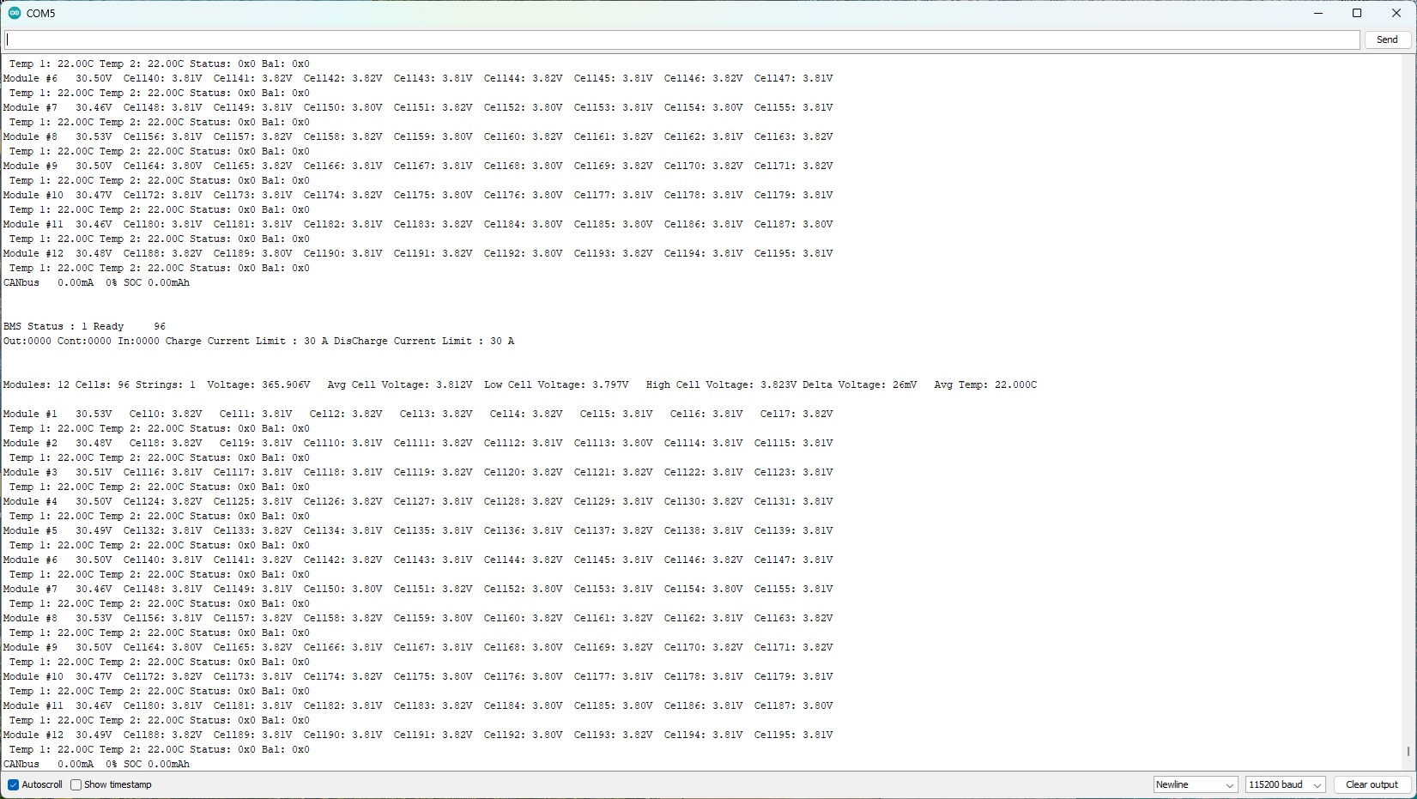Image resolution: width=1417 pixels, height=799 pixels.
Task: Click the 'BMS Status : 1 Ready' line
Action: (x=64, y=326)
